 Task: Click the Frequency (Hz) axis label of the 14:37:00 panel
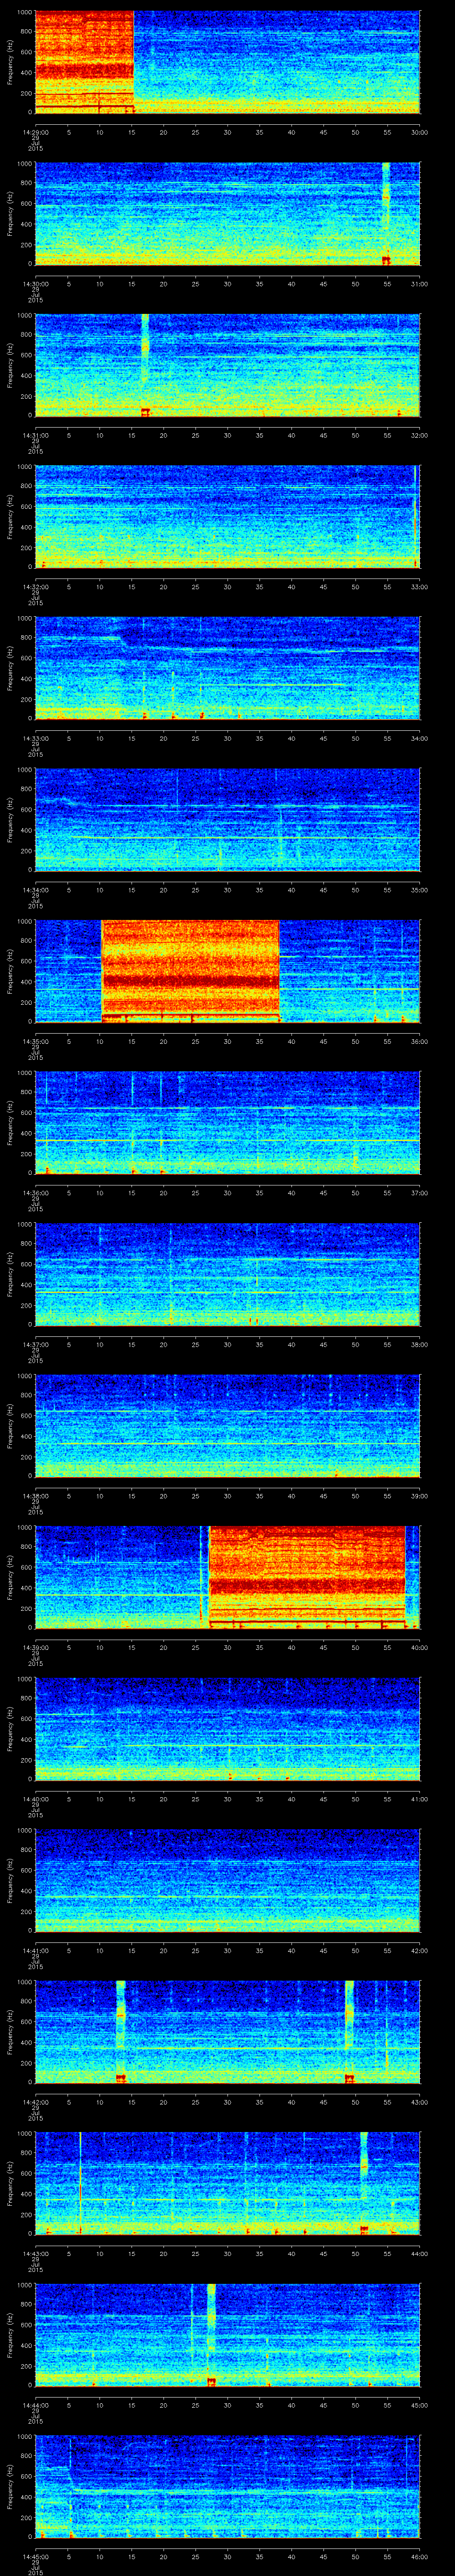pyautogui.click(x=10, y=1274)
